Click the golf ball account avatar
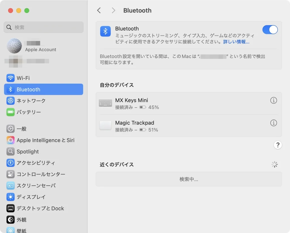290x233 pixels. (14, 46)
